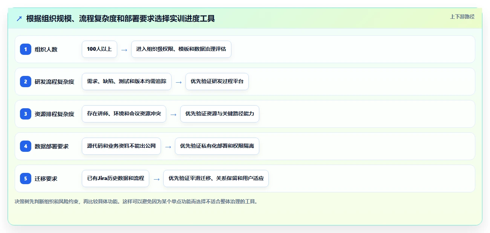Choose the 已有Jira历史数据和流程 chip
This screenshot has height=233, width=490.
pos(116,179)
